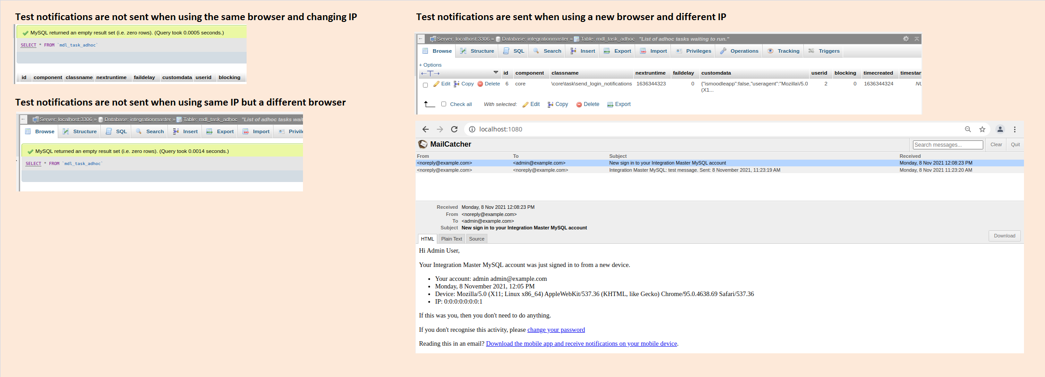Click the 'Received' column header in MailCatcher list
1045x377 pixels.
(910, 156)
